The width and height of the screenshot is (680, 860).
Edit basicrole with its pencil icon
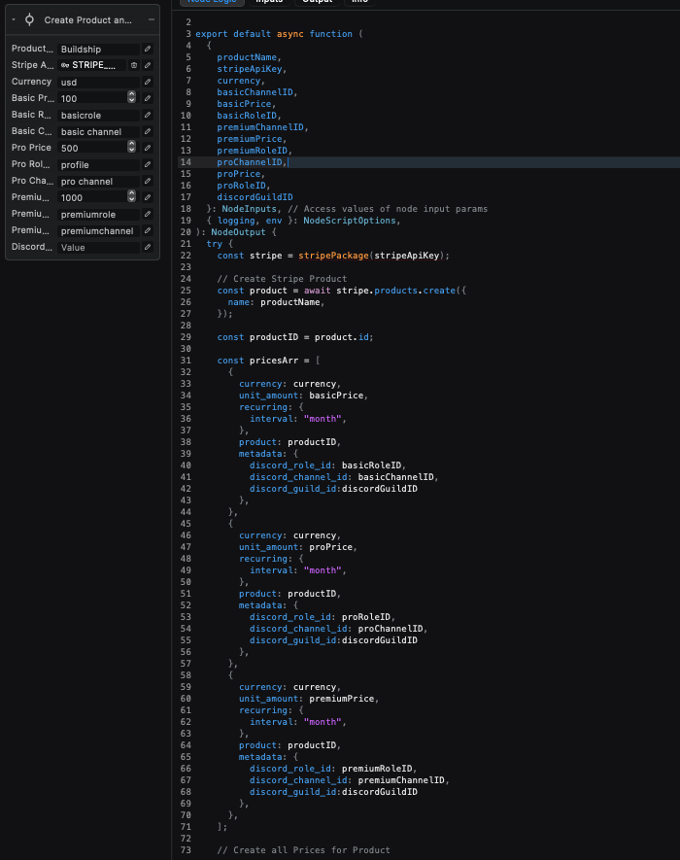[x=146, y=116]
